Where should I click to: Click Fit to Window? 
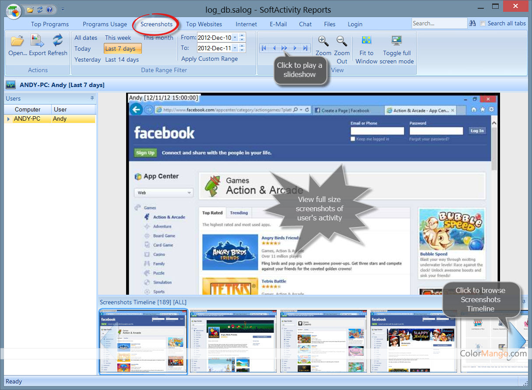366,50
